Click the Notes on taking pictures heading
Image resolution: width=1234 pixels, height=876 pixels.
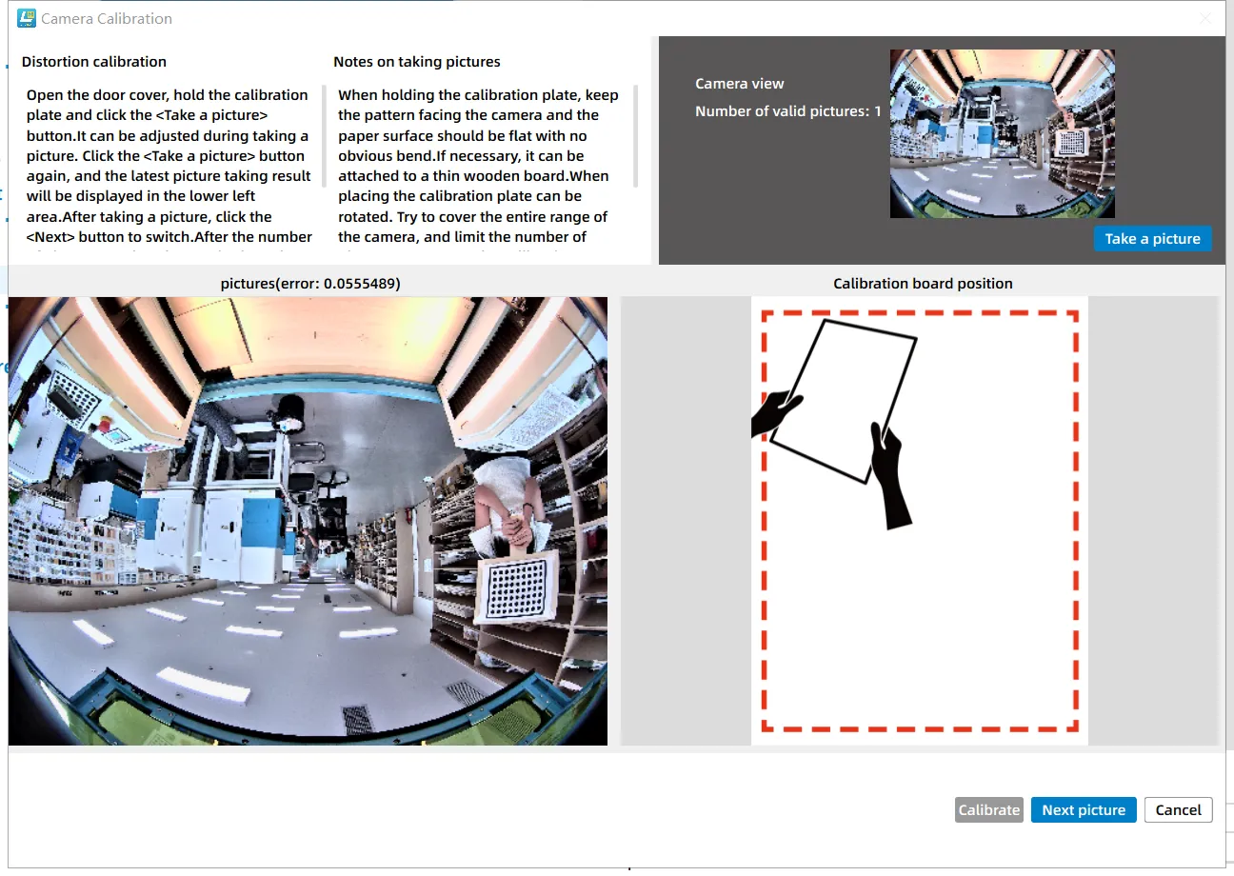click(x=416, y=62)
